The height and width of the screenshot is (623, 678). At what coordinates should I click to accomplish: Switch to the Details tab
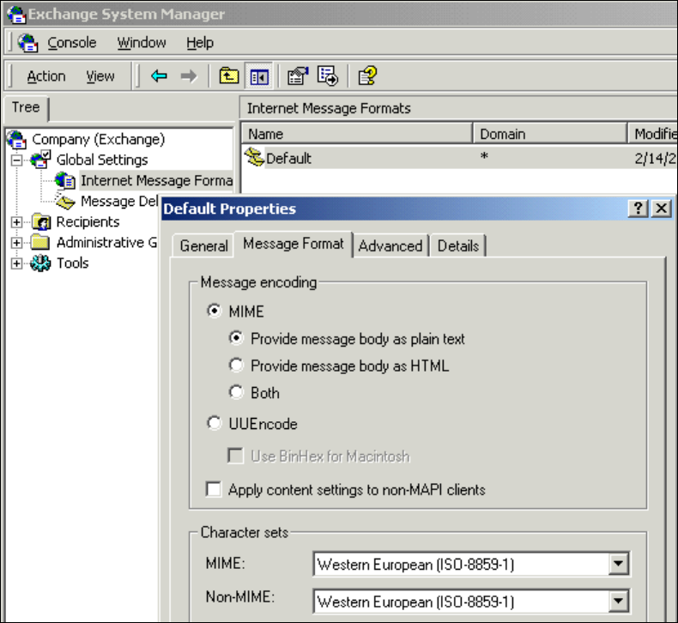pyautogui.click(x=458, y=246)
